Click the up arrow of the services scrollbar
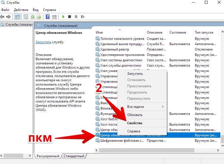This screenshot has width=224, height=164. coord(222,32)
